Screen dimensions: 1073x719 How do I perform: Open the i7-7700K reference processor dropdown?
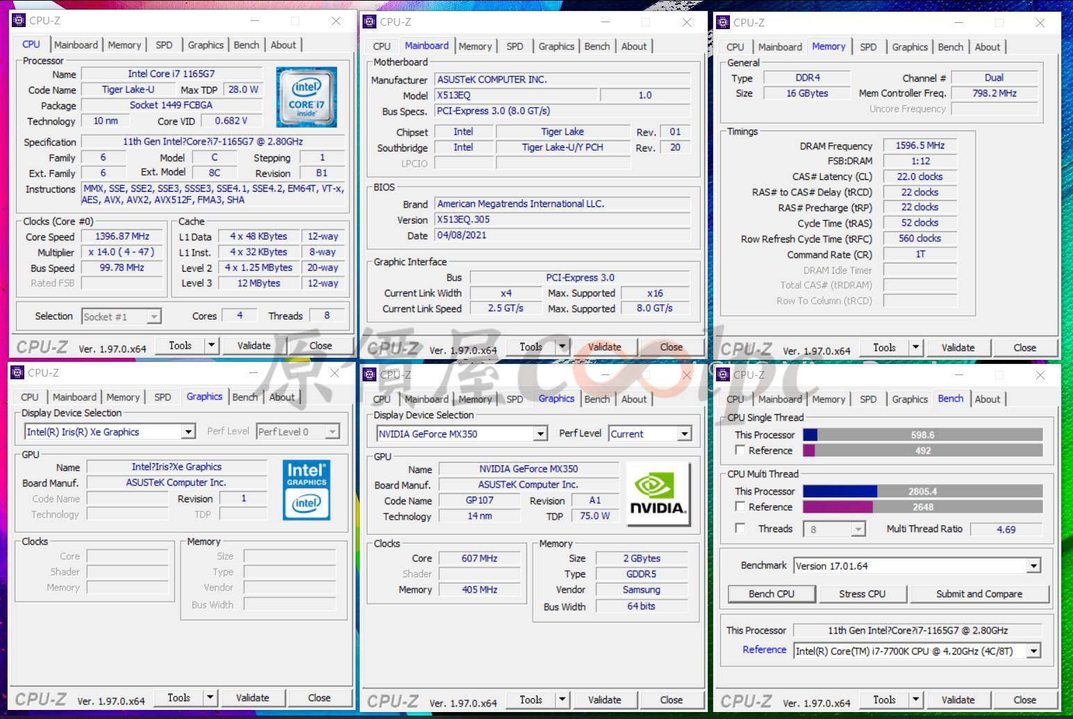[x=1033, y=652]
